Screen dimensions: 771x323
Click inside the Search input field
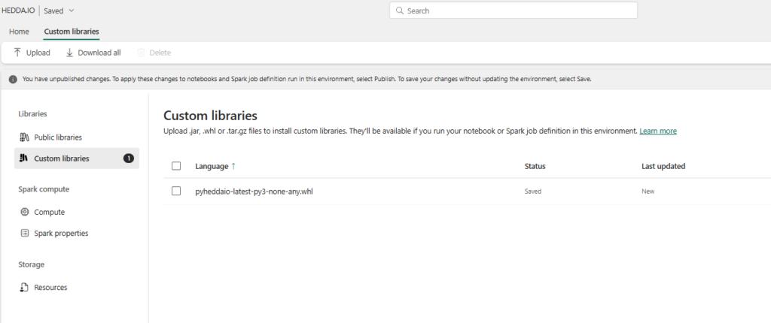tap(520, 11)
